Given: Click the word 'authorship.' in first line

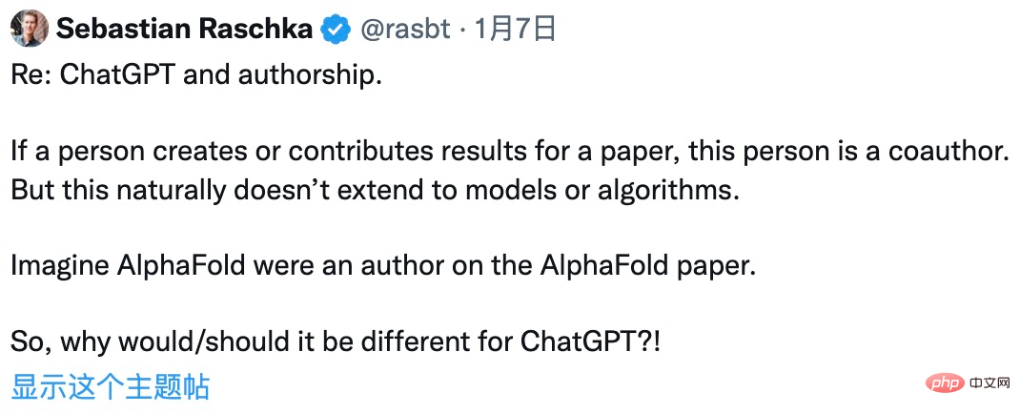Looking at the screenshot, I should 310,76.
